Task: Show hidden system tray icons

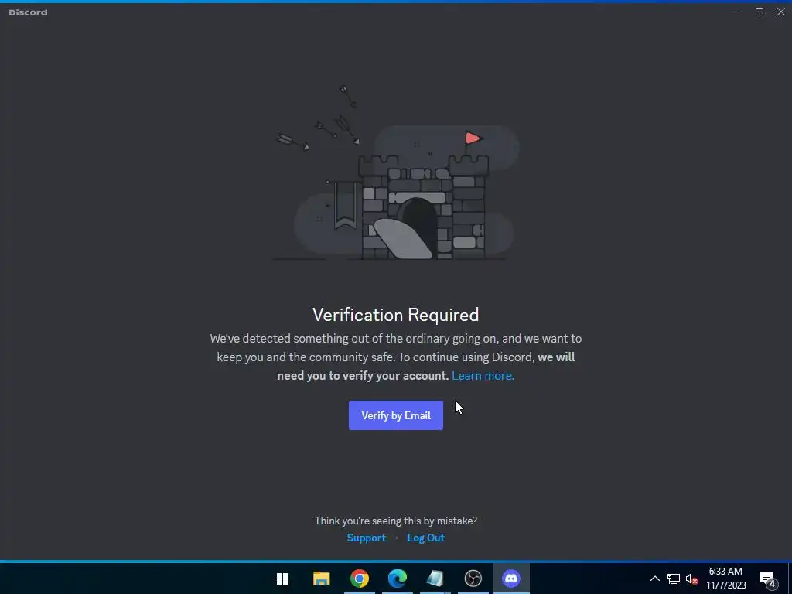Action: click(654, 579)
